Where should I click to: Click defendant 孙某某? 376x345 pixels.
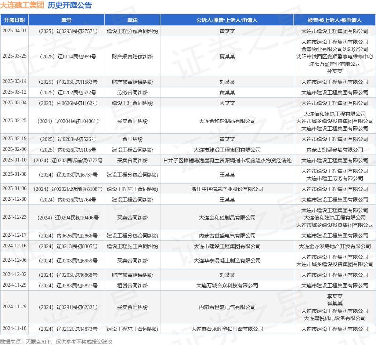pos(335,71)
